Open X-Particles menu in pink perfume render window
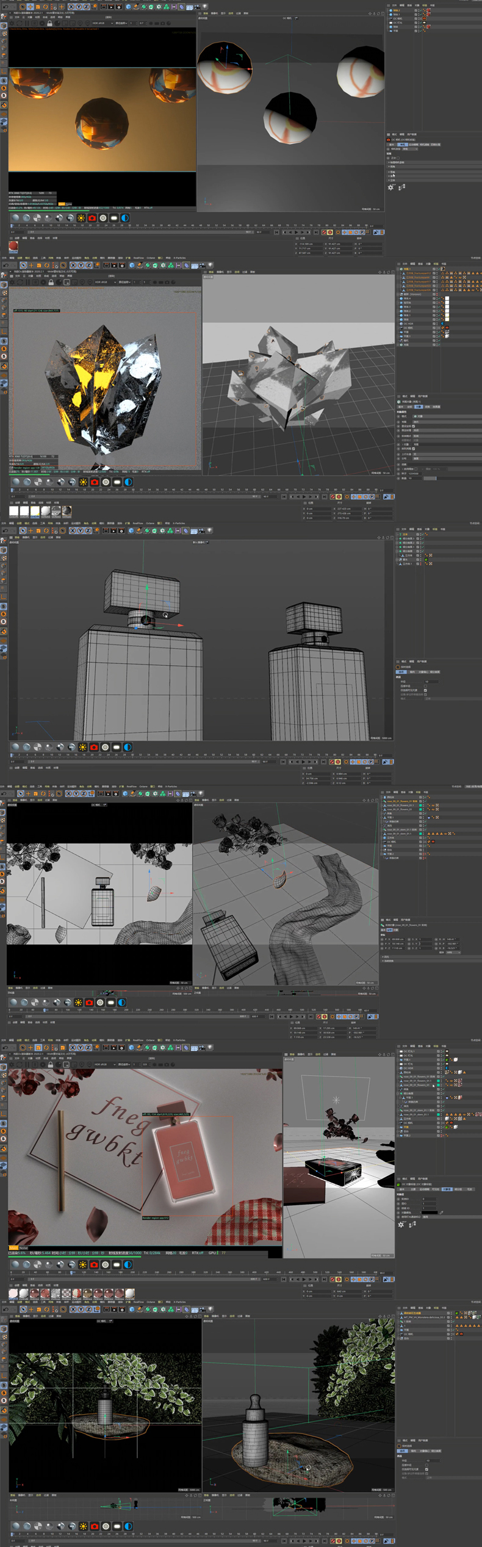482x1547 pixels. pos(179,1040)
